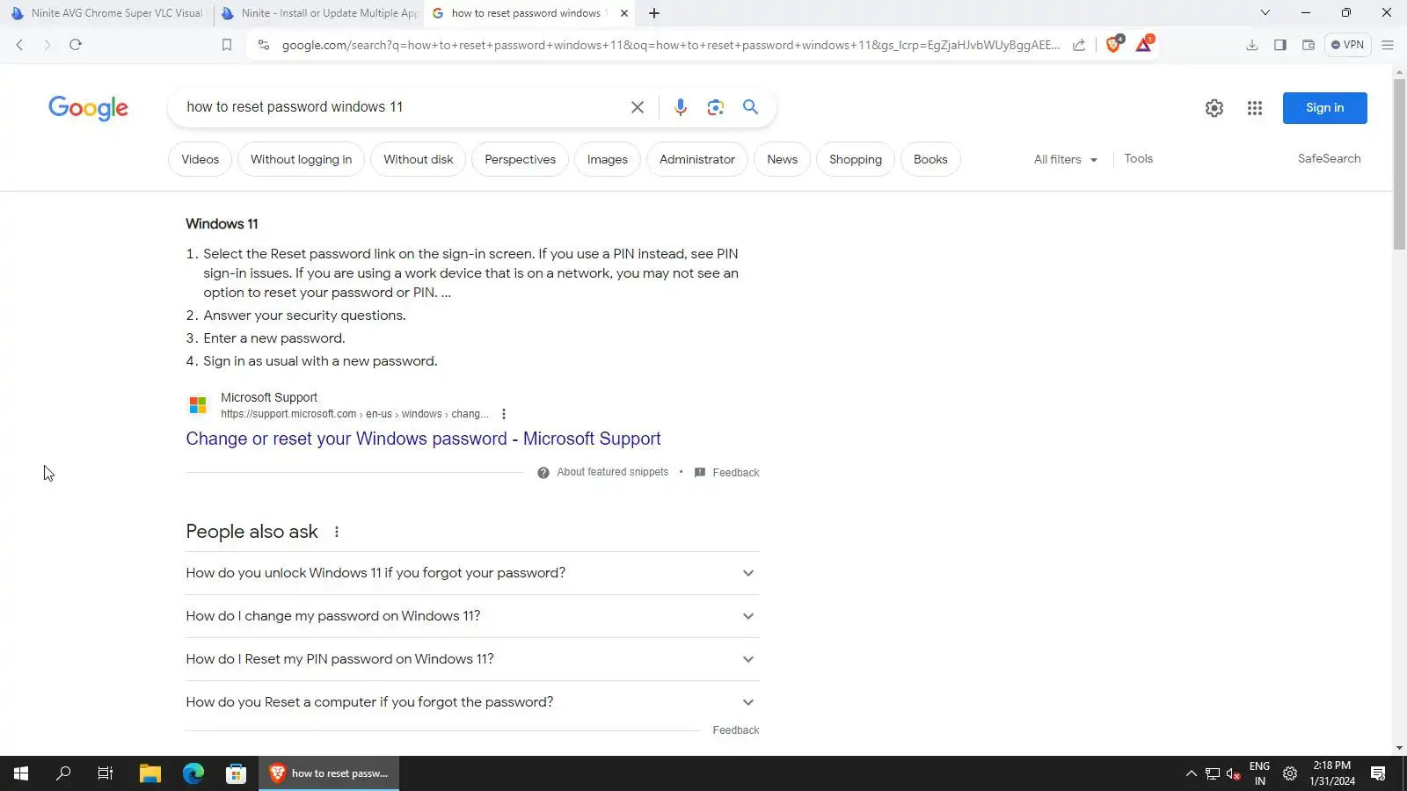The image size is (1407, 791).
Task: Expand 'How do you unlock Windows 11' question
Action: coord(472,573)
